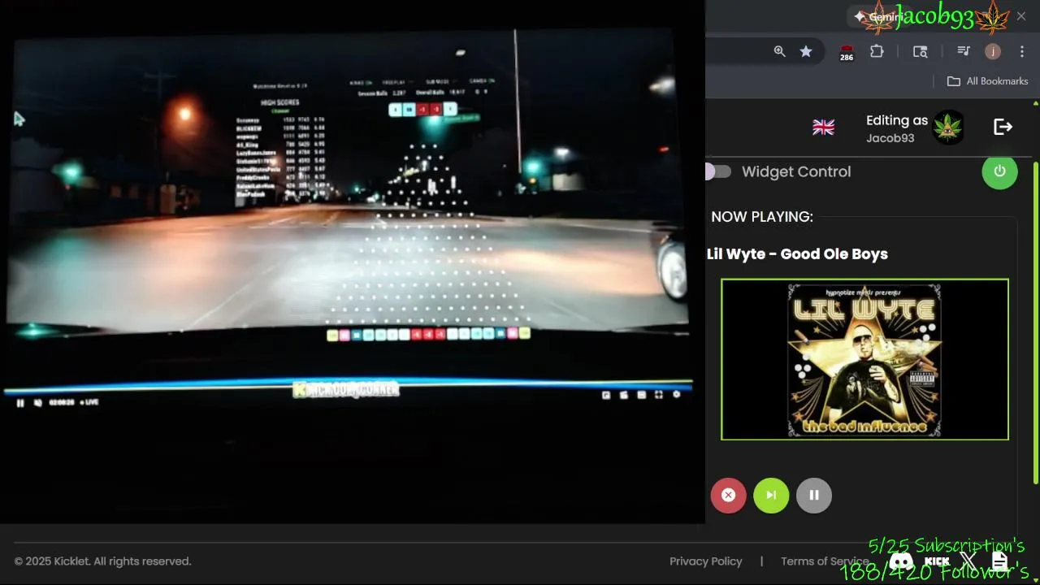Click the zoom magnifier icon in address bar
Screen dimensions: 1040x585
[x=779, y=51]
